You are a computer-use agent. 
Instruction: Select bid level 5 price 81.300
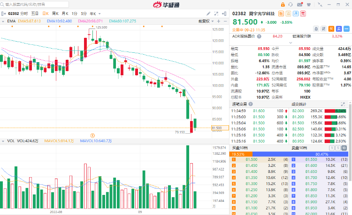tap(252, 184)
